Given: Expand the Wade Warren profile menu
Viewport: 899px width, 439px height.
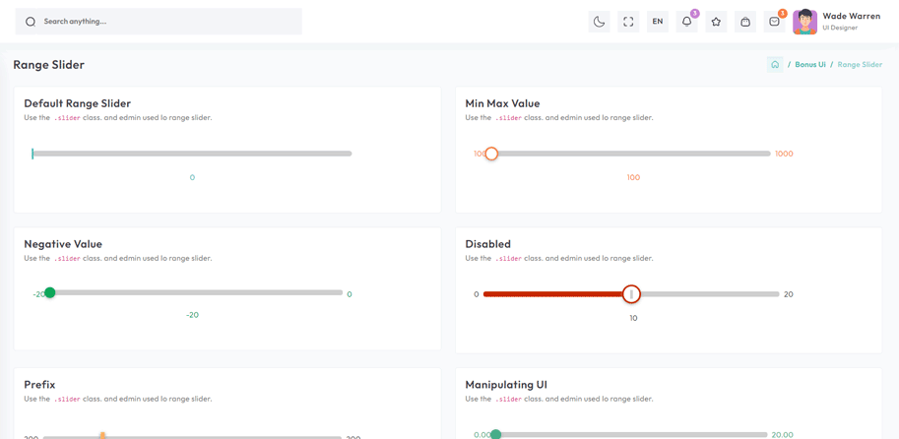Looking at the screenshot, I should [x=851, y=22].
